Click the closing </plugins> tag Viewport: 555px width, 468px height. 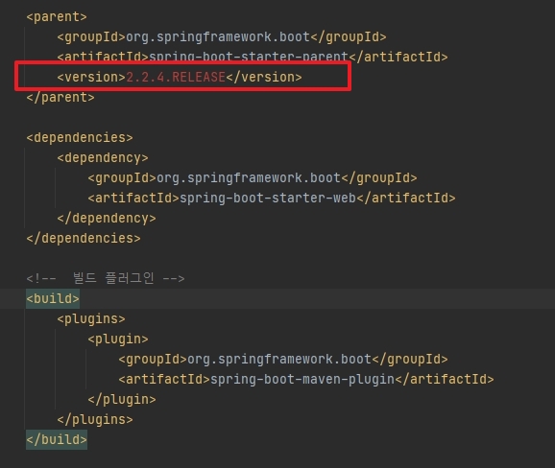tap(95, 420)
